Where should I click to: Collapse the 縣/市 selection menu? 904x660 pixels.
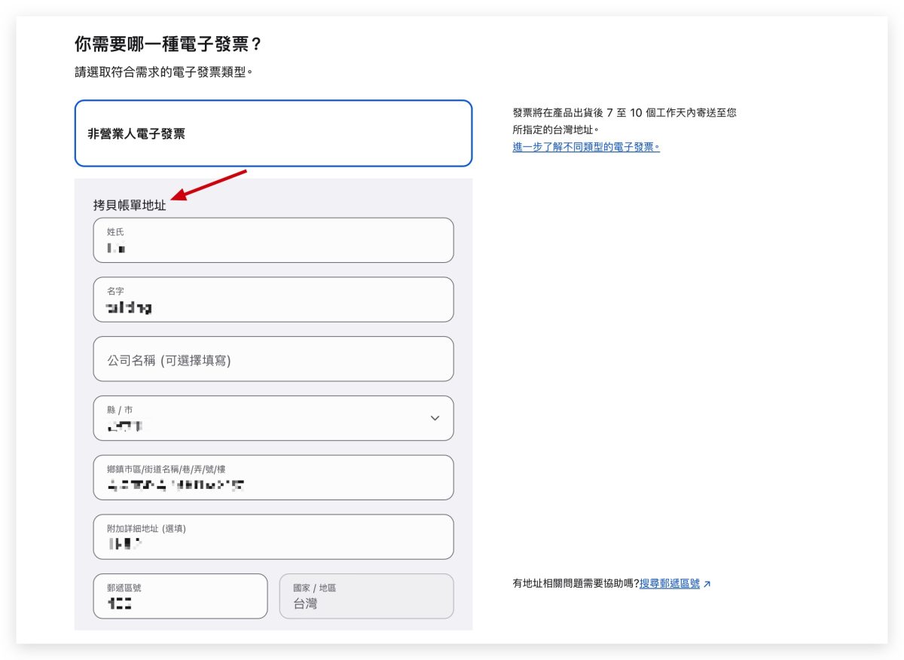coord(433,418)
